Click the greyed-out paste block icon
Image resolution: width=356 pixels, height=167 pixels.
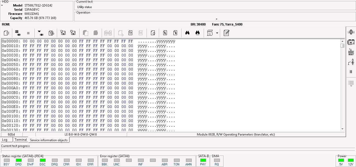95,33
